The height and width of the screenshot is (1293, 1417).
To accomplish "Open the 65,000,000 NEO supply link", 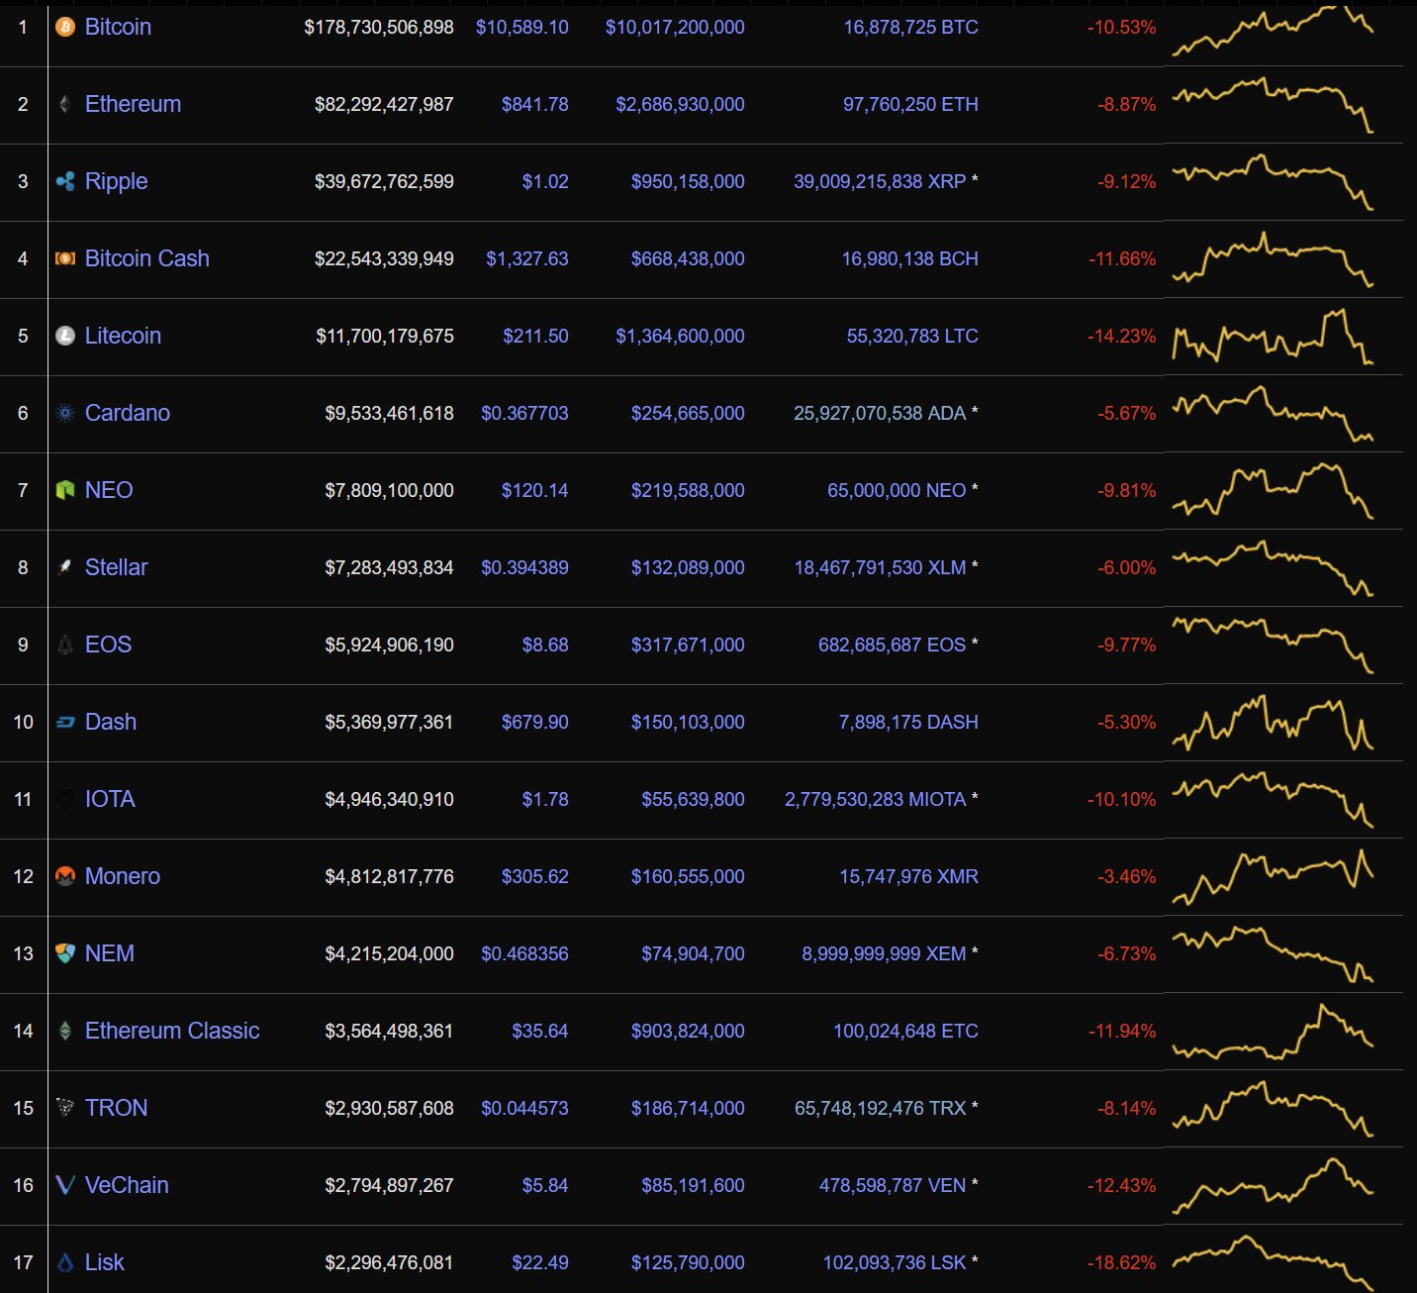I will tap(897, 490).
